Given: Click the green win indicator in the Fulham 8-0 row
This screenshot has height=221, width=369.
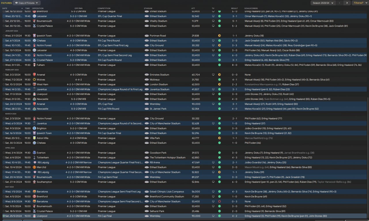Looking at the screenshot, I should pos(219,65).
